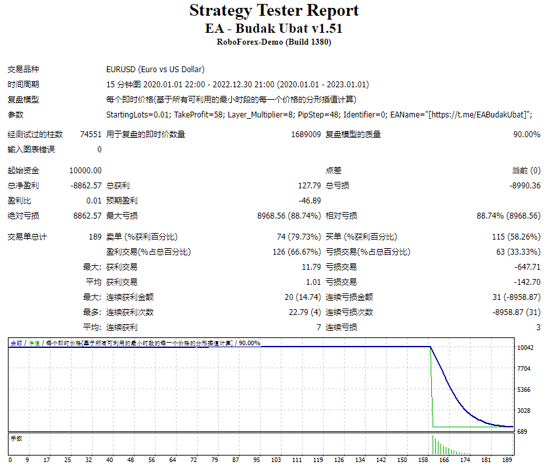556x468 pixels.
Task: Click the RoboForex-Demo (Build 1380) line
Action: [x=274, y=42]
